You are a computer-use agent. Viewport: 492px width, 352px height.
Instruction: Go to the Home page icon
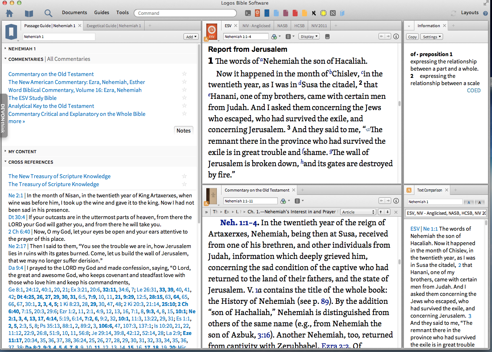9,13
